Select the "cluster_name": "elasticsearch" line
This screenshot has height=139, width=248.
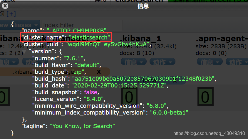[x=66, y=37]
